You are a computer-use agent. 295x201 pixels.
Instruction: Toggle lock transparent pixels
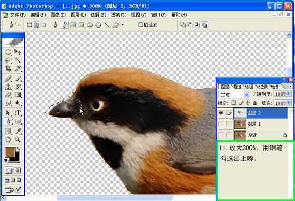pos(234,103)
